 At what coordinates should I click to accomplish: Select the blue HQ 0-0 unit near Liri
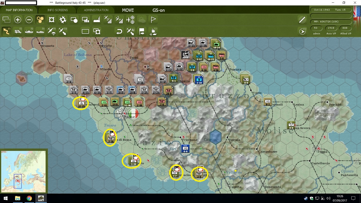coord(185,148)
